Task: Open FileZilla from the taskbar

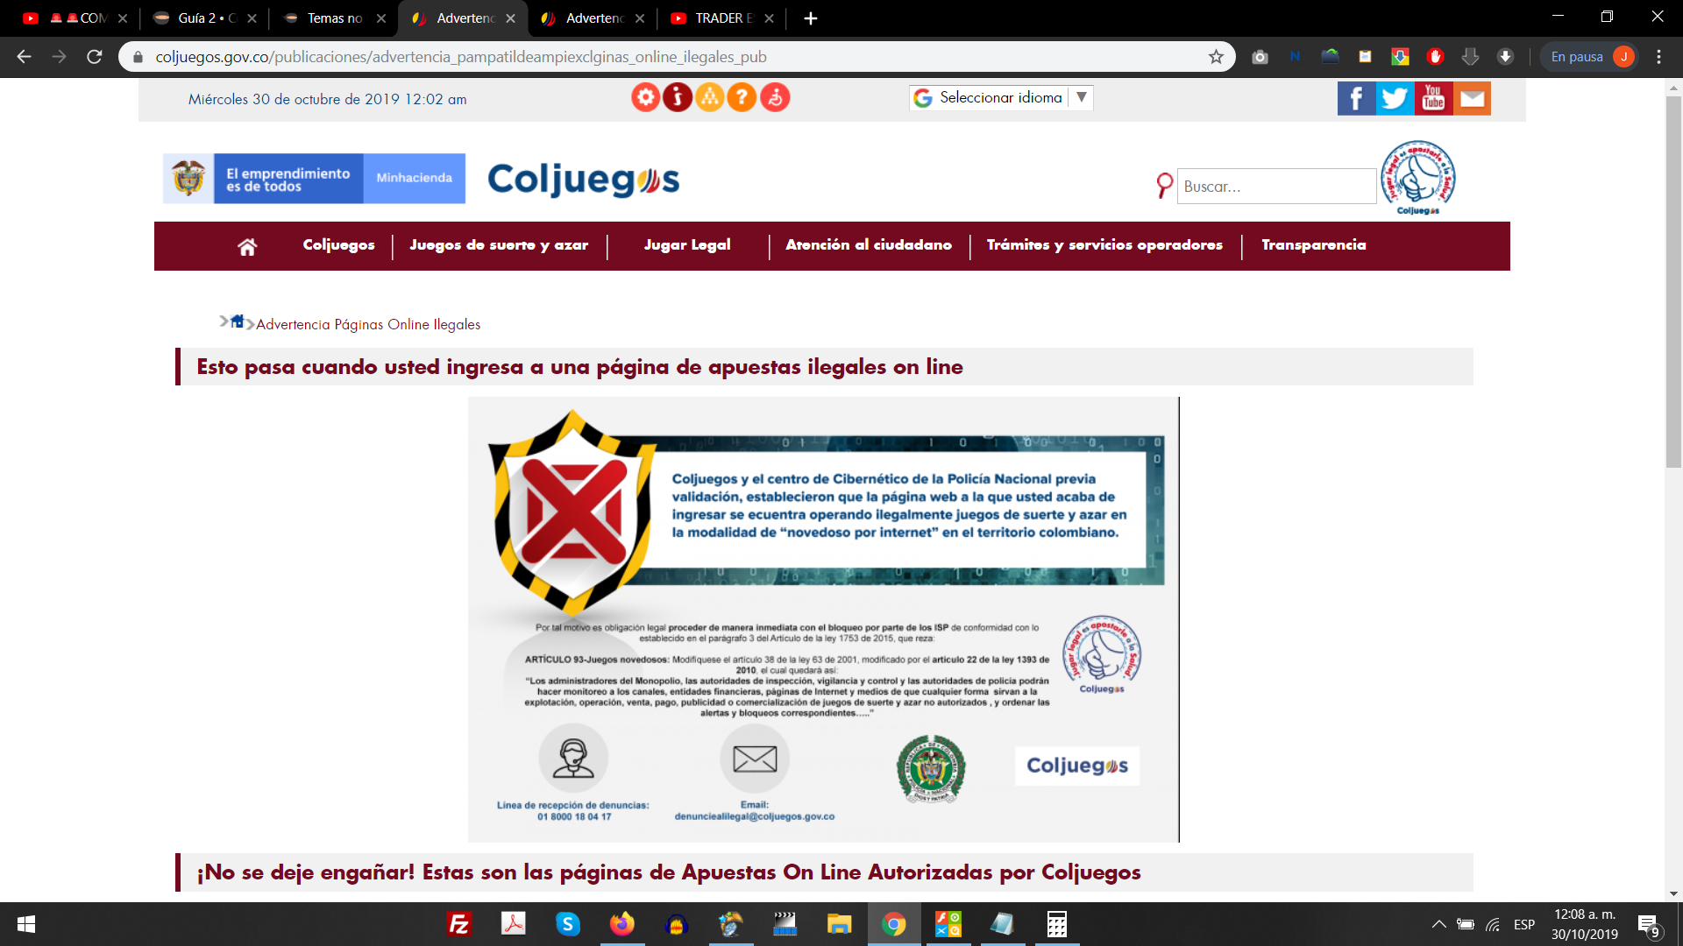Action: (458, 924)
